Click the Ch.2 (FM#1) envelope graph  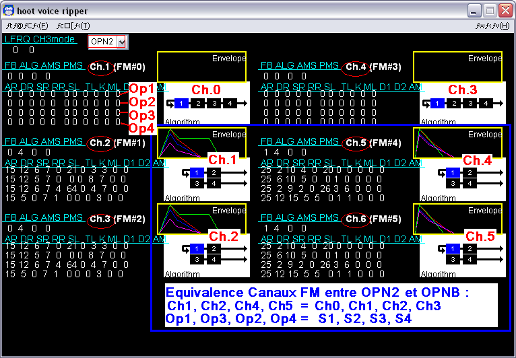coord(202,143)
